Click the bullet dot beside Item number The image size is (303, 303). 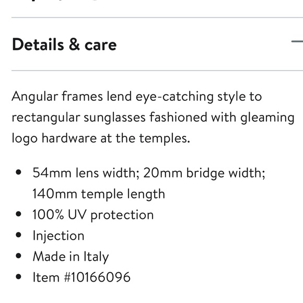coord(19,277)
